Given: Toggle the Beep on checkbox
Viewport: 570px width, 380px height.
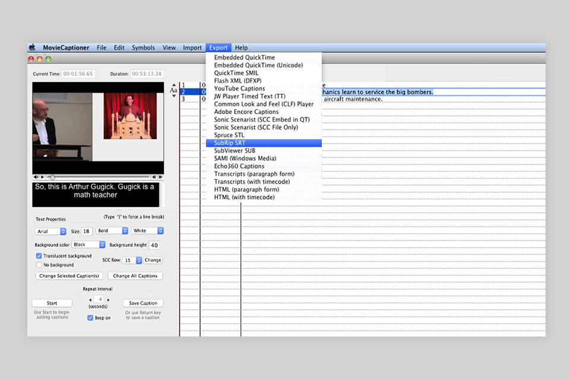Looking at the screenshot, I should [x=90, y=318].
